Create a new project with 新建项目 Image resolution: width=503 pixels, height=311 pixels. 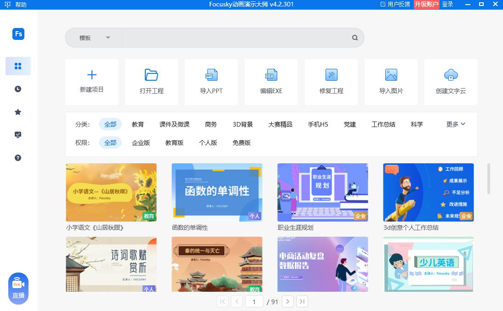point(91,82)
